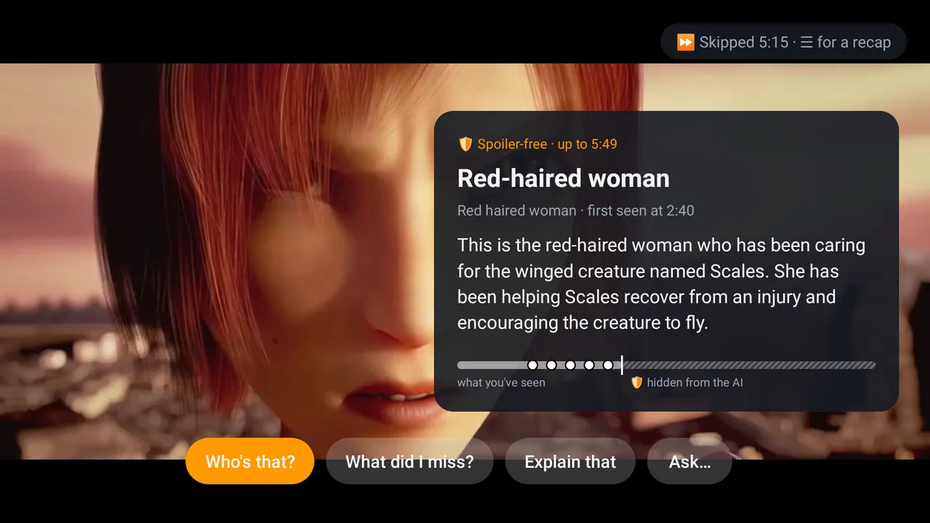Click the shield icon beside "Spoiler-free"

(x=466, y=144)
